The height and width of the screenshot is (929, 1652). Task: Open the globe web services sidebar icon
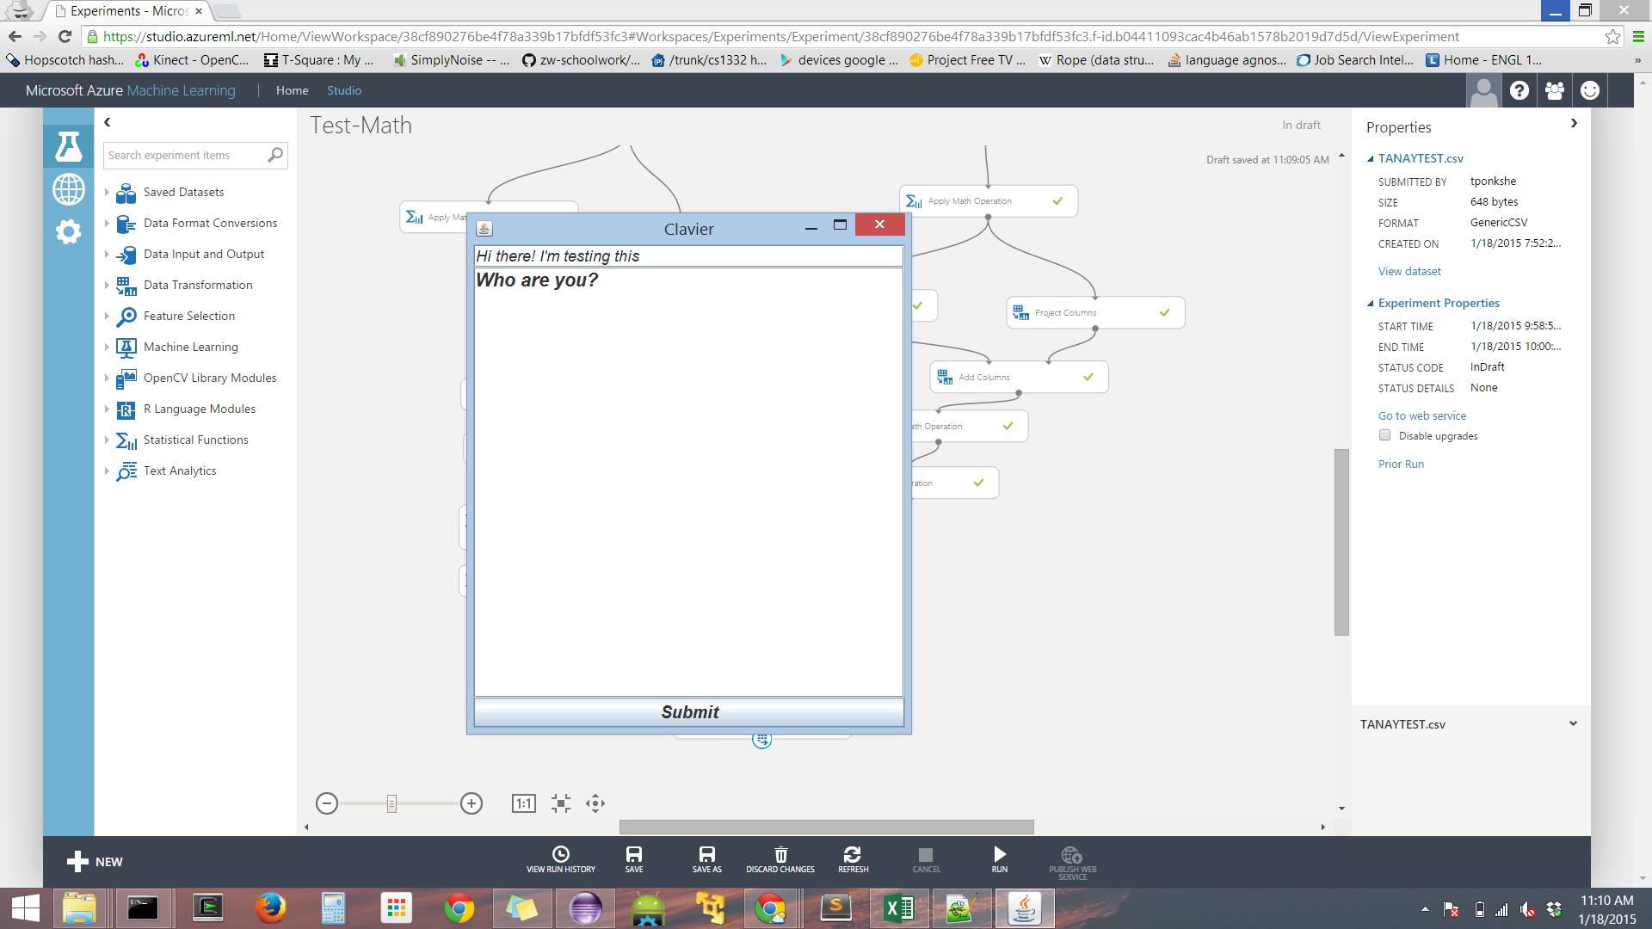click(x=69, y=189)
